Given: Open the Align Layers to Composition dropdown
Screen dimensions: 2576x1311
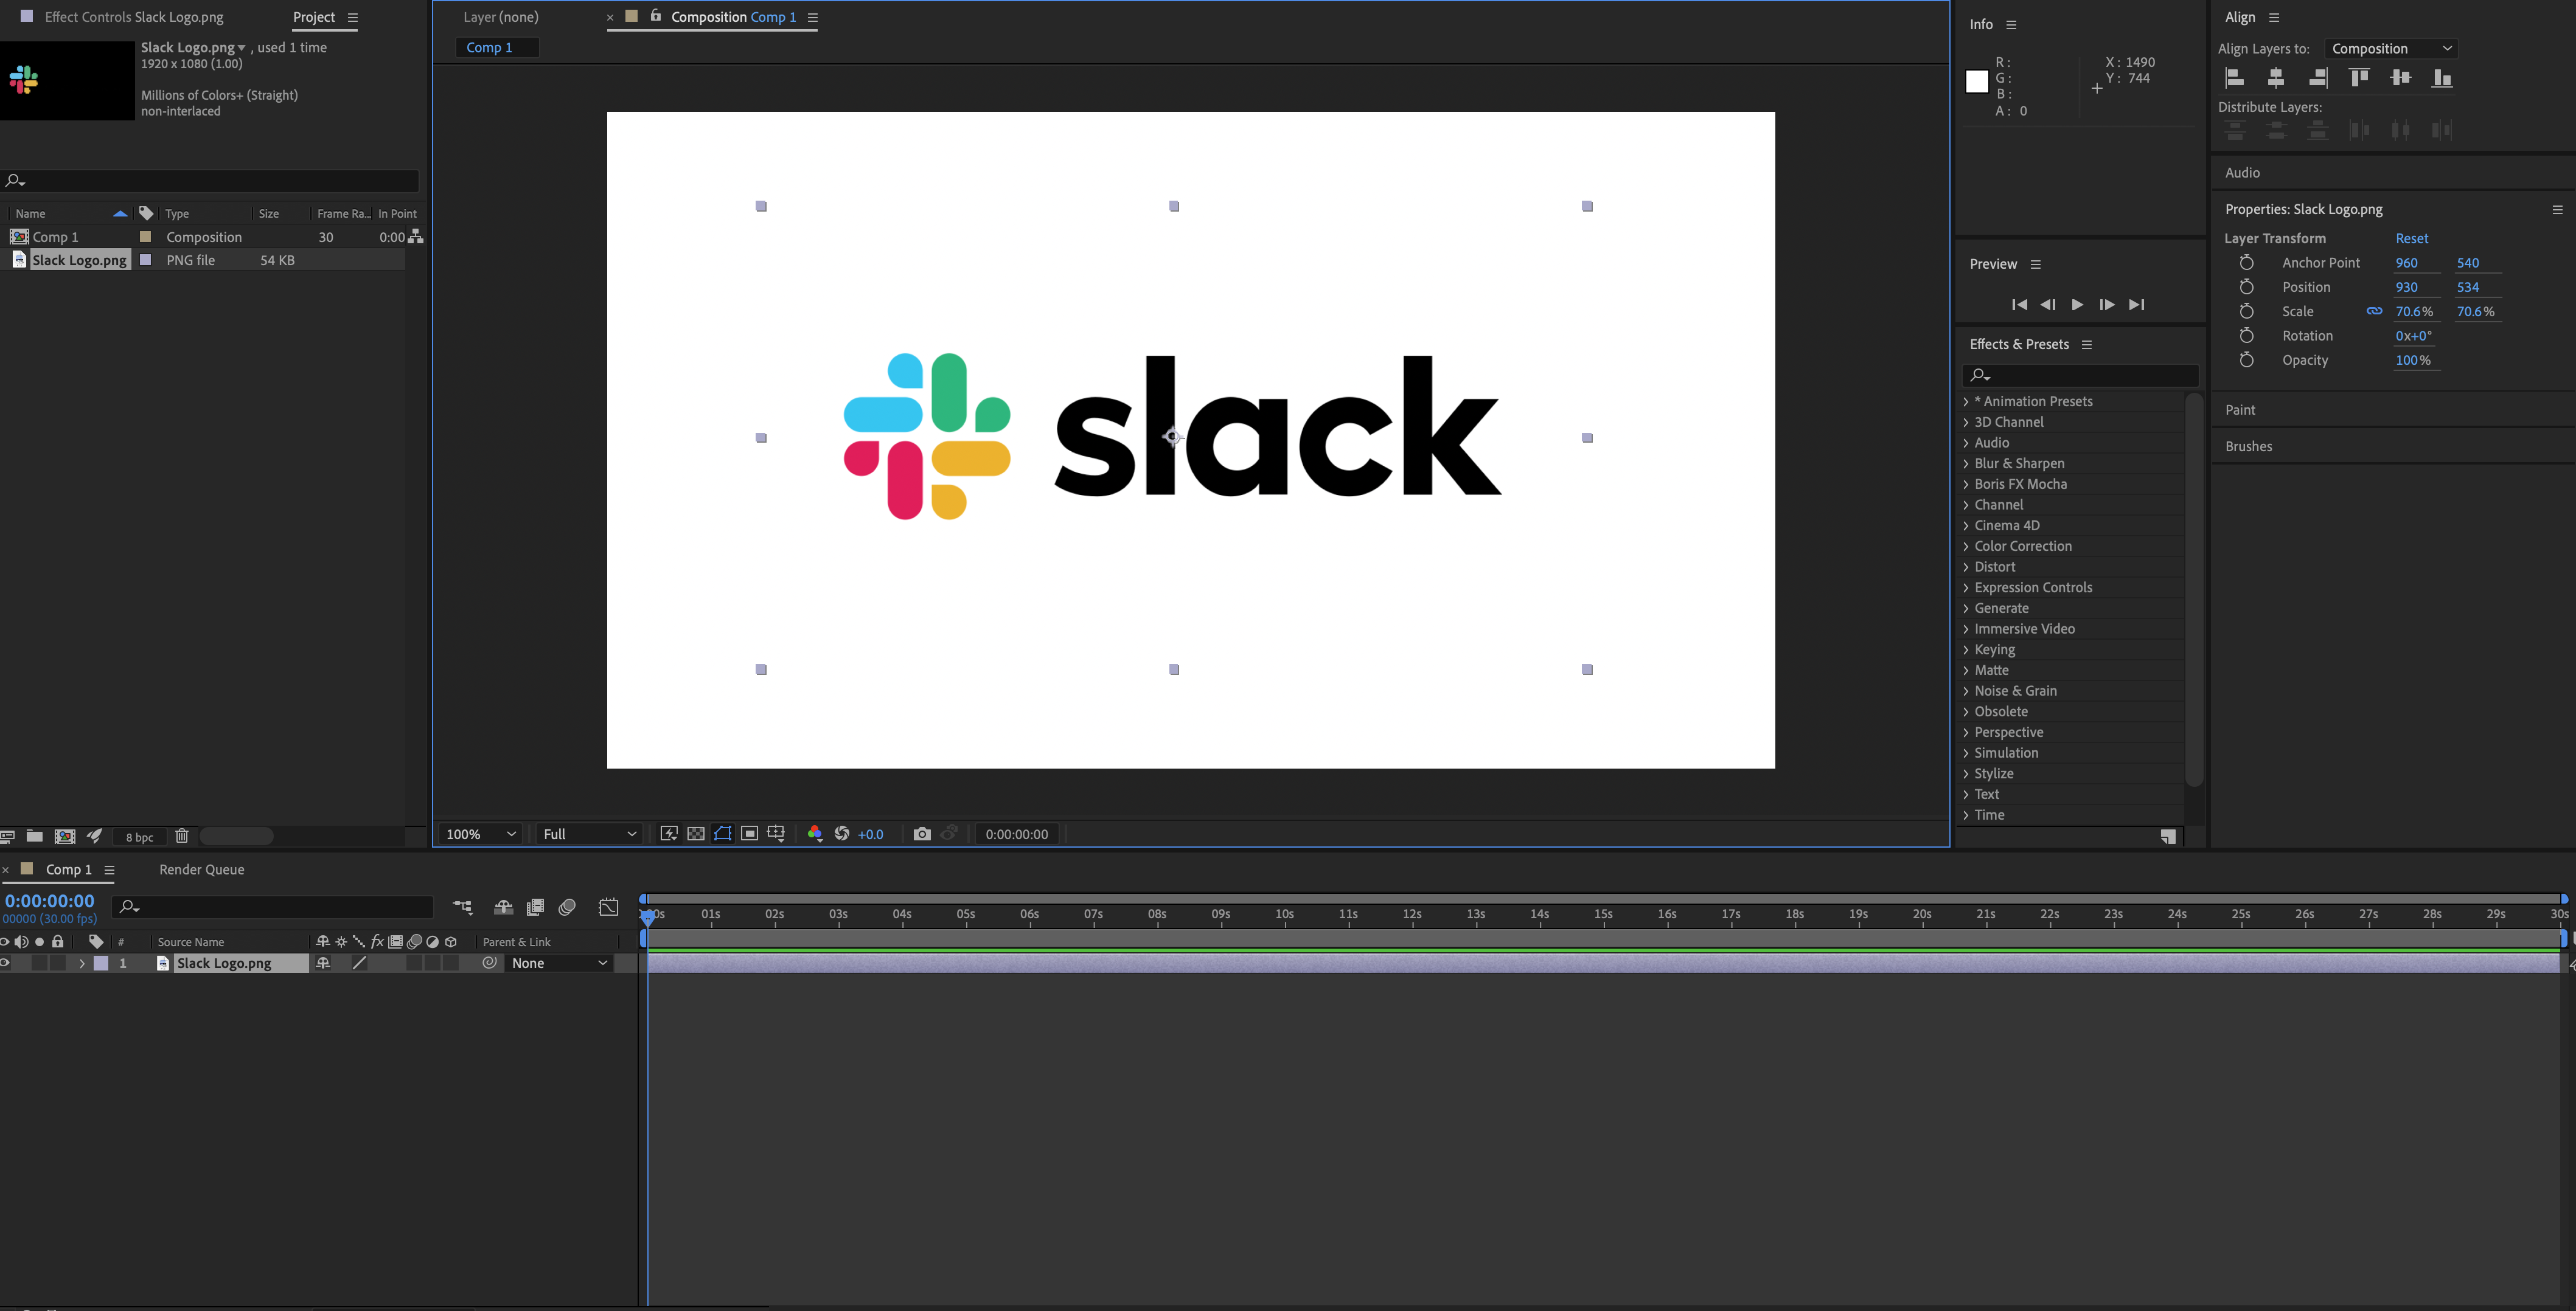Looking at the screenshot, I should [2391, 49].
